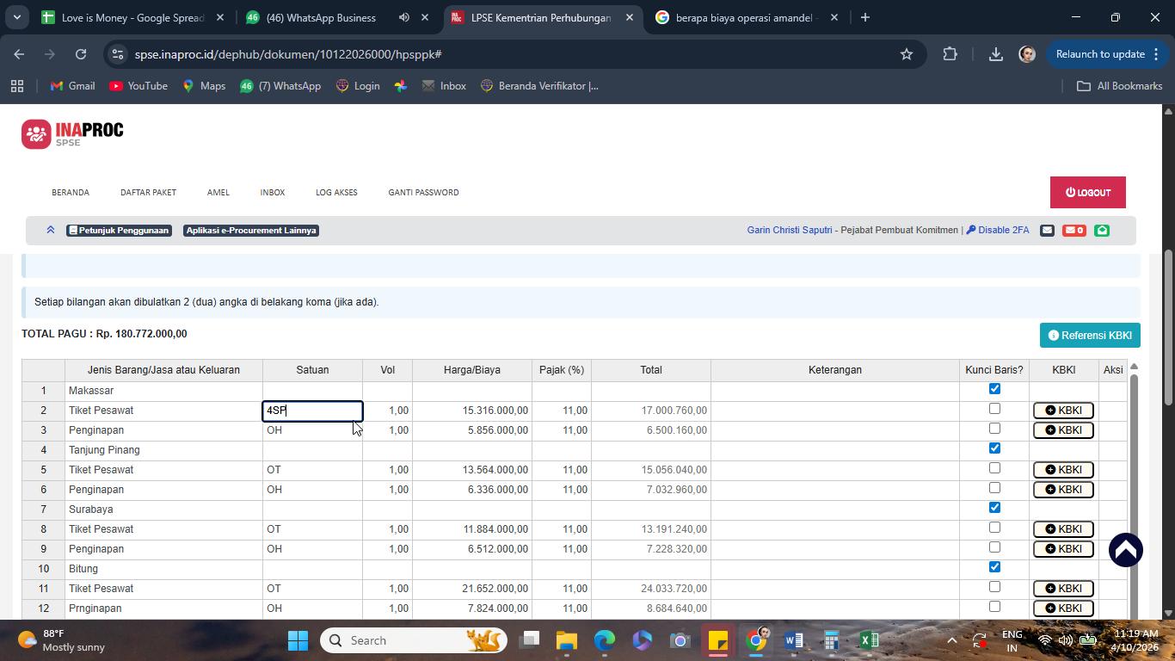The image size is (1175, 661).
Task: Uncheck Kunci Baris for Makassar row
Action: pyautogui.click(x=994, y=389)
